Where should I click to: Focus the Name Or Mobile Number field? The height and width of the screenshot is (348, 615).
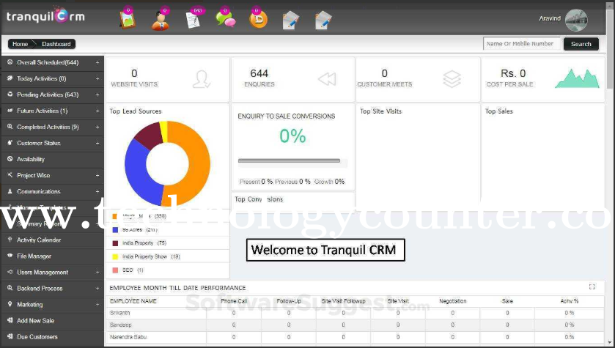coord(522,44)
